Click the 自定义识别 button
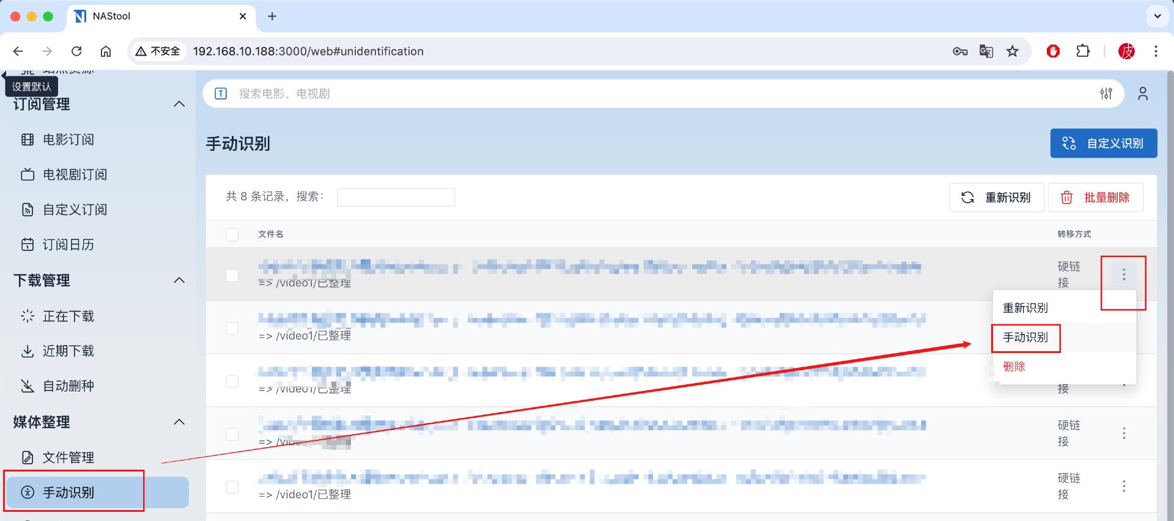The height and width of the screenshot is (521, 1174). point(1103,144)
